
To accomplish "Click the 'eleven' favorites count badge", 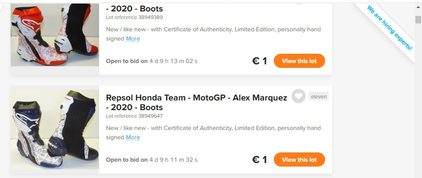I will pos(318,96).
